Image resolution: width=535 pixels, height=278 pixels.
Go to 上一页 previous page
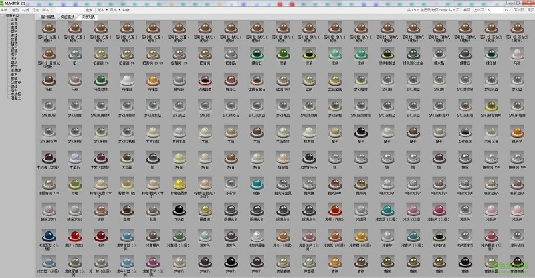tap(478, 11)
